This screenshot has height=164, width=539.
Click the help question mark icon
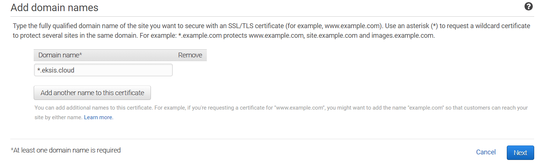click(x=529, y=7)
